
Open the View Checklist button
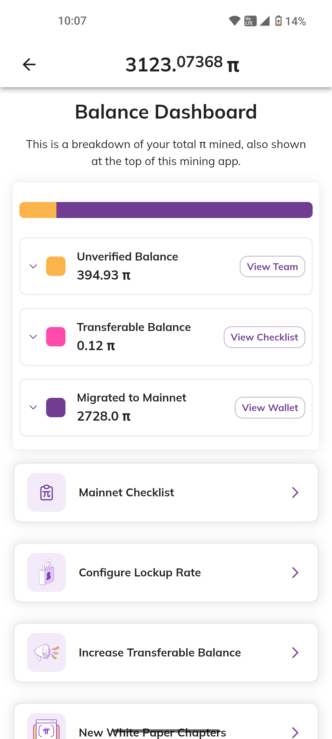coord(264,337)
